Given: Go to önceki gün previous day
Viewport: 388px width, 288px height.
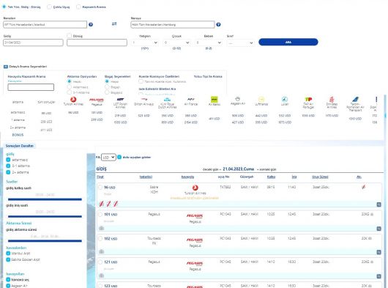Looking at the screenshot, I should (212, 169).
